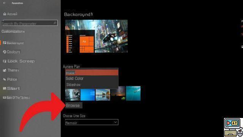
Task: Click the magnifier icon in search box
Action: 55,23
